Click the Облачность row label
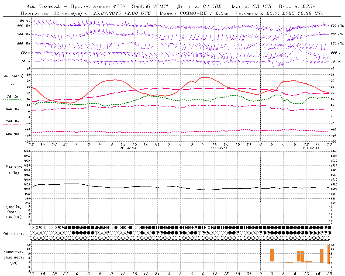Screen dimensions: 345x276 coord(14,234)
